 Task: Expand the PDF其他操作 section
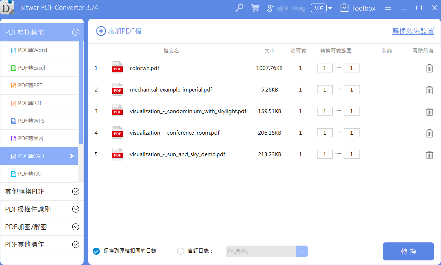42,245
